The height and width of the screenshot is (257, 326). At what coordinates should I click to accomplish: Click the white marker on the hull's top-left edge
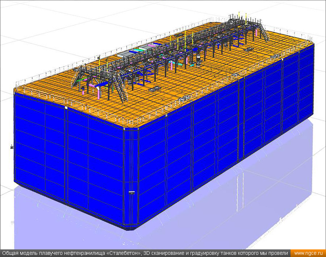(x=66, y=108)
